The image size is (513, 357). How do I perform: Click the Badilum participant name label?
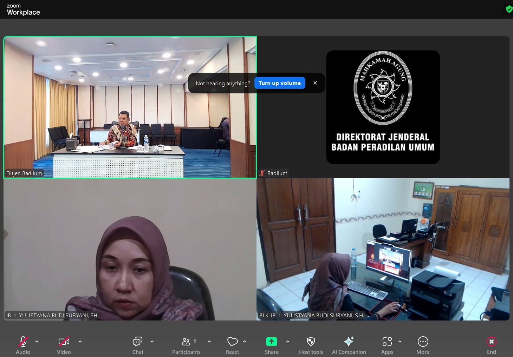277,173
